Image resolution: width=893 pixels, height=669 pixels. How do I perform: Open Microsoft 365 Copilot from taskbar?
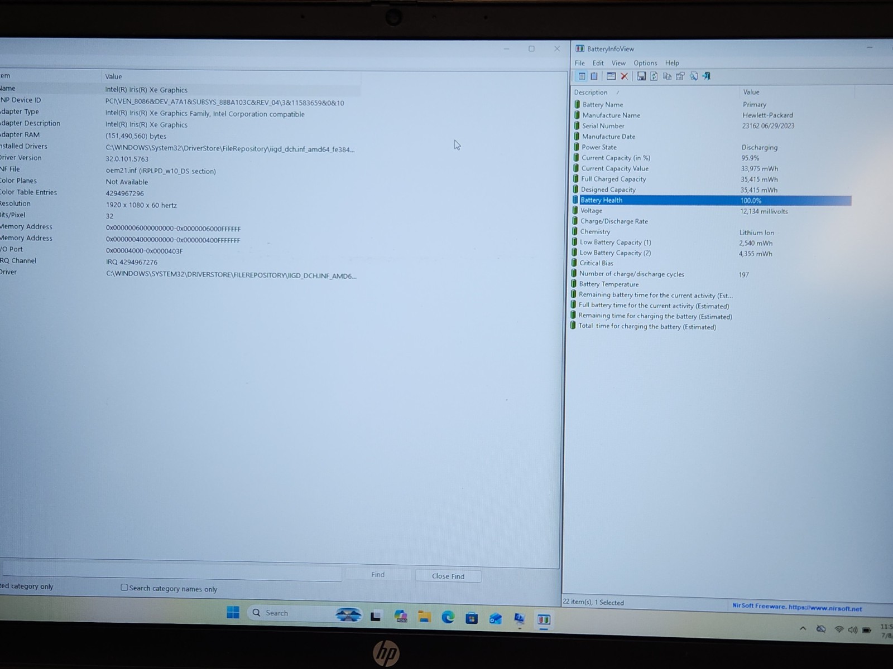pos(401,617)
